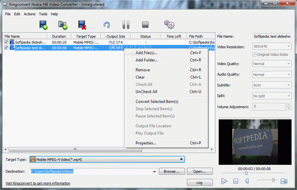Stop the preview playback
The width and height of the screenshot is (297, 190).
[236, 181]
